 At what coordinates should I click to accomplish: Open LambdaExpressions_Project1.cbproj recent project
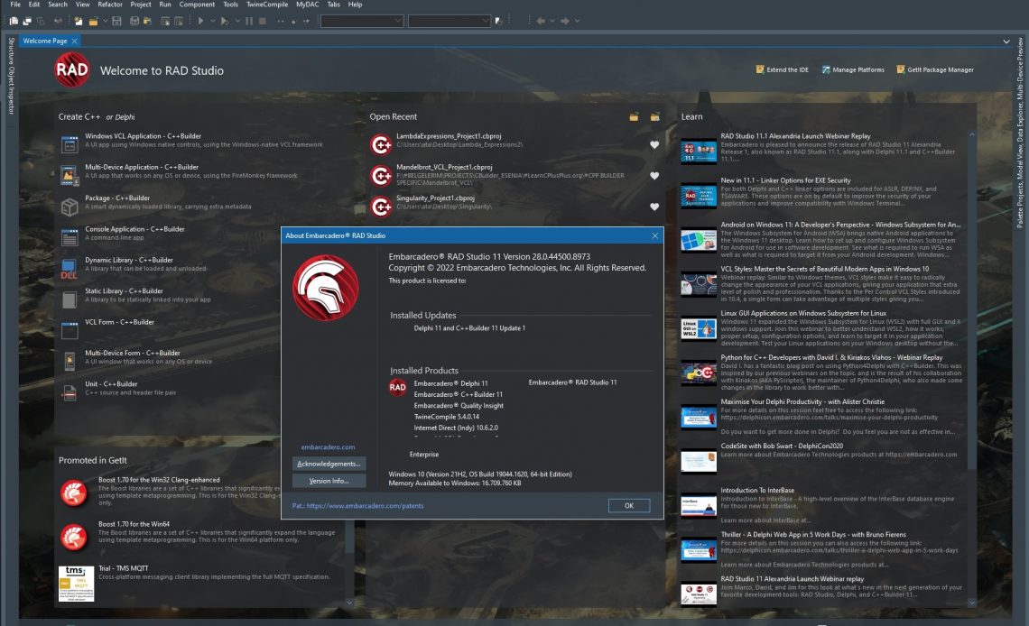[x=449, y=136]
